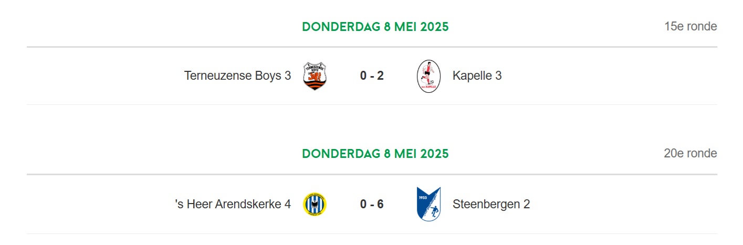The width and height of the screenshot is (743, 245).
Task: Go to the Steenbergen 2 team name
Action: (x=491, y=204)
